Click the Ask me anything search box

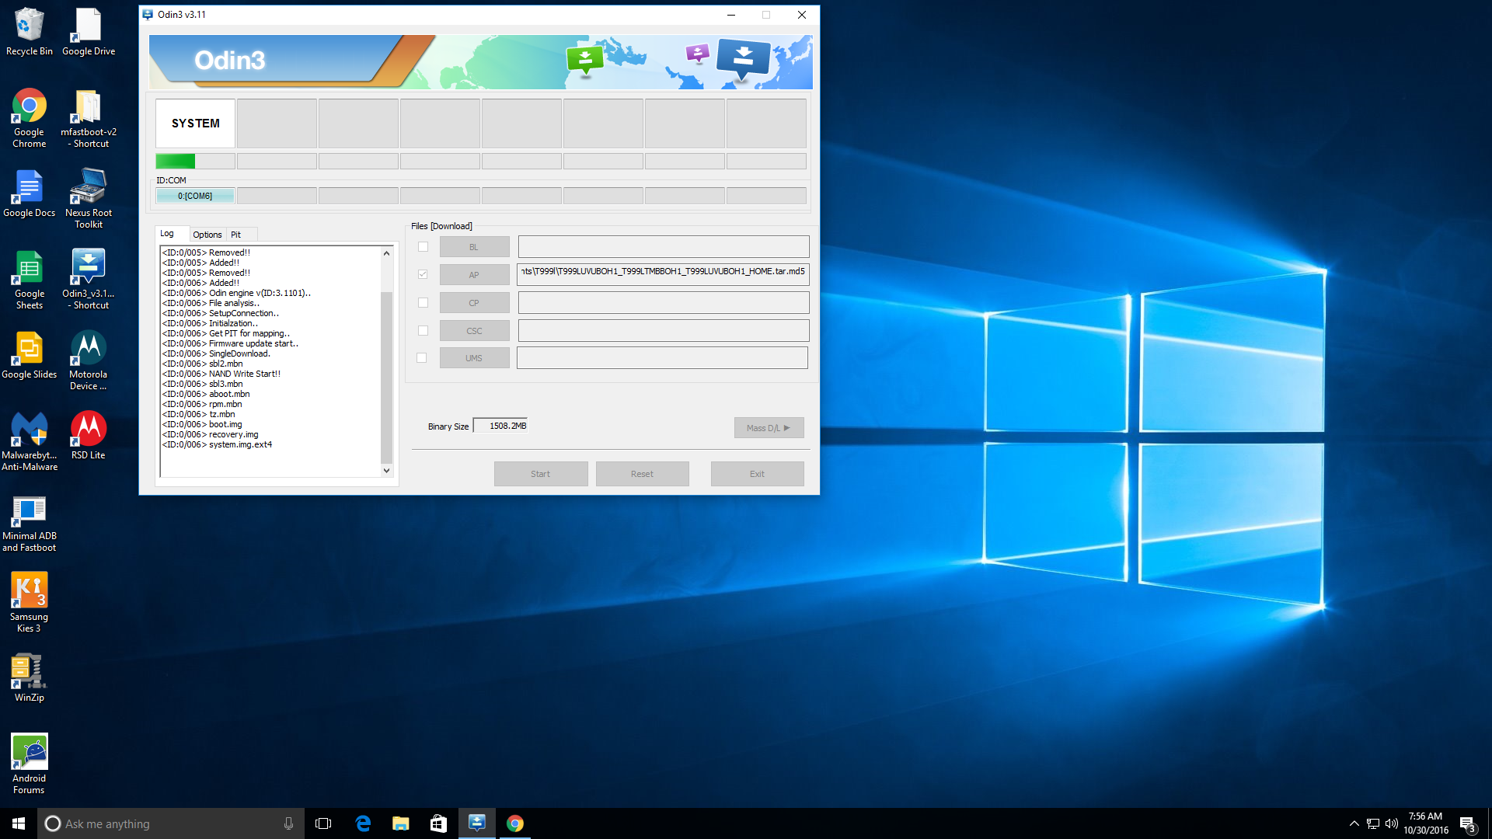point(171,823)
